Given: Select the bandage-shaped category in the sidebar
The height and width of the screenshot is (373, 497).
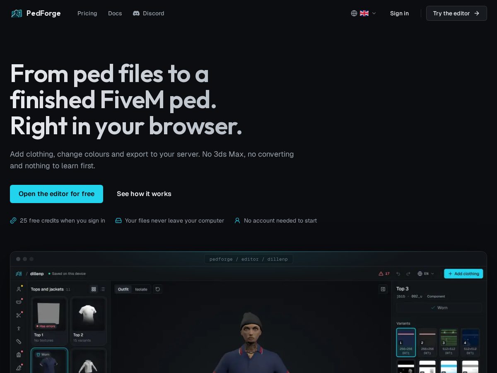Looking at the screenshot, I should 19,342.
